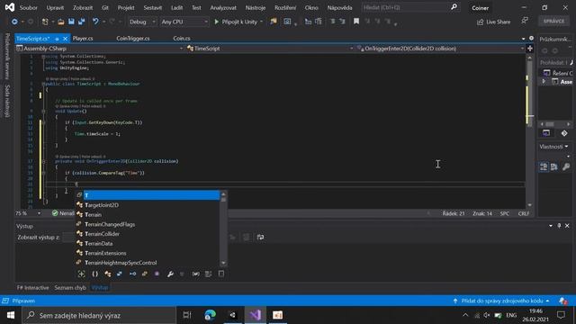Click Přidat do správy zdrojového kódu
The image size is (576, 324).
point(502,301)
